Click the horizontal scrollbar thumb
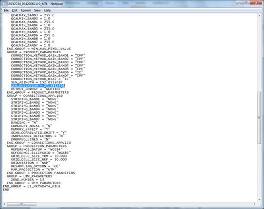 coord(22,204)
